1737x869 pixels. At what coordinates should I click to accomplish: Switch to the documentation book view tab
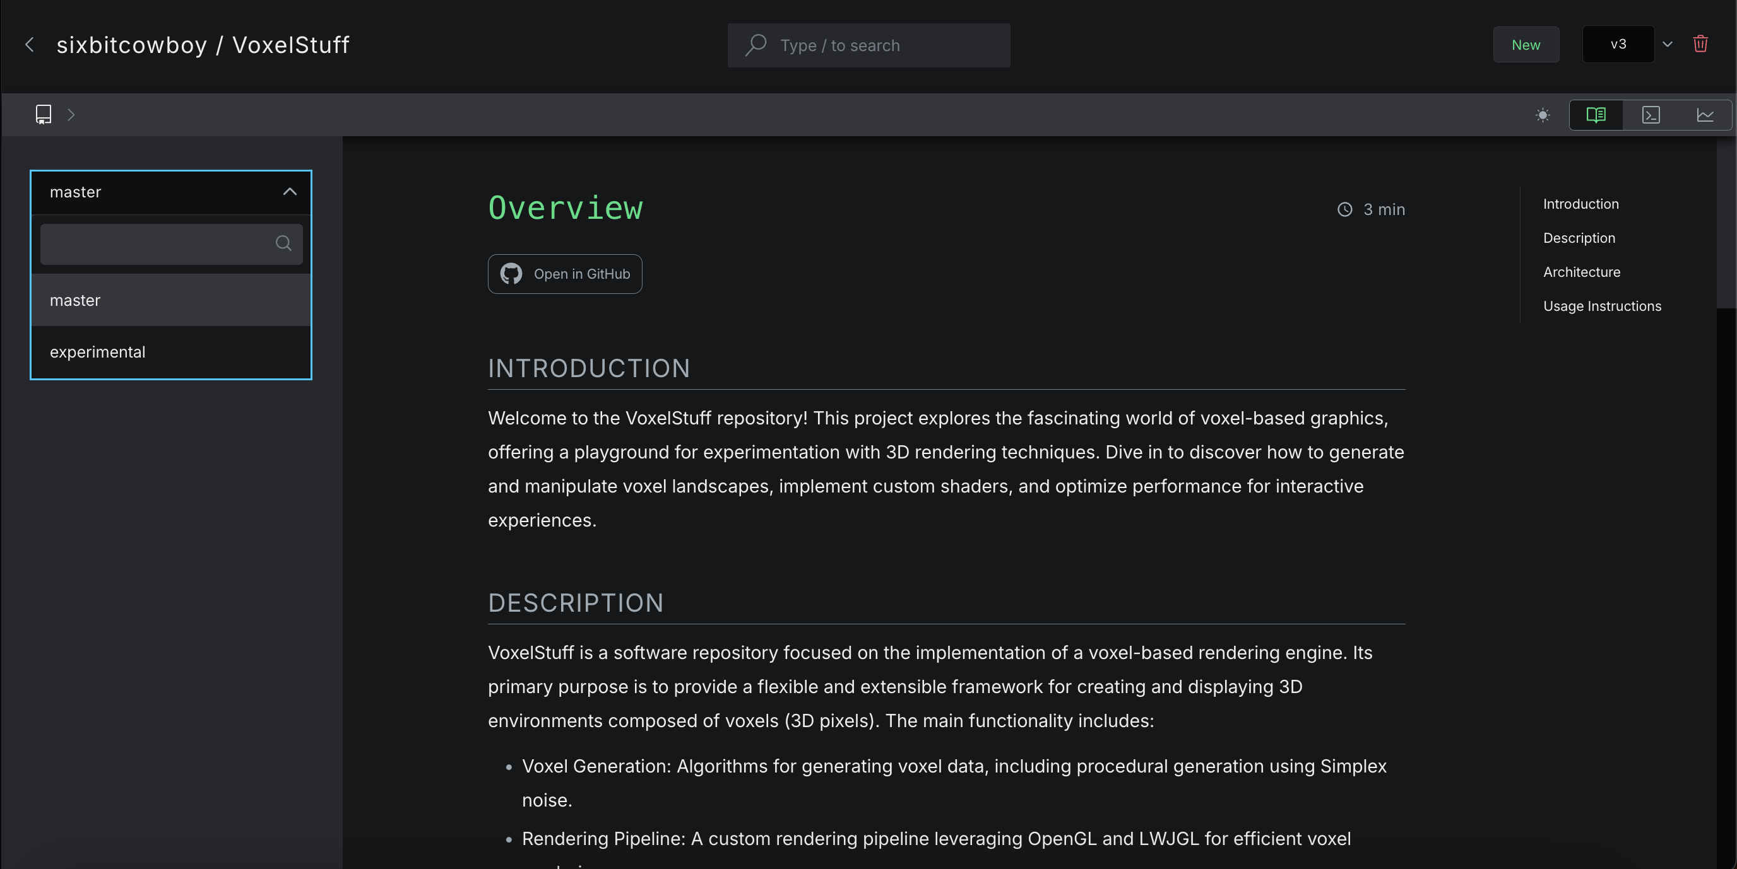(x=1596, y=115)
